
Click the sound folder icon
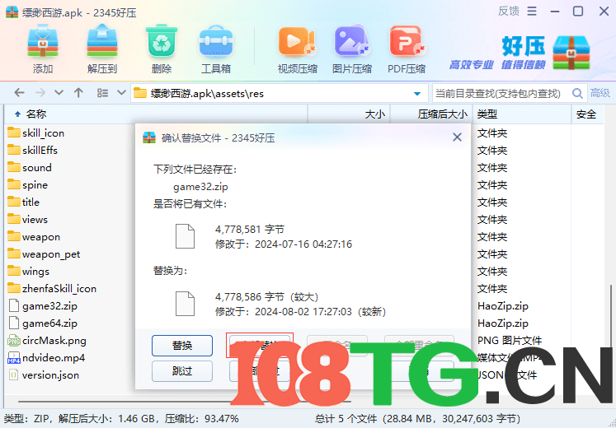14,167
